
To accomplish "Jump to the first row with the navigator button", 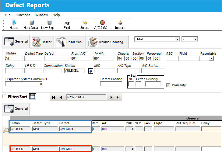I will click(53, 97).
